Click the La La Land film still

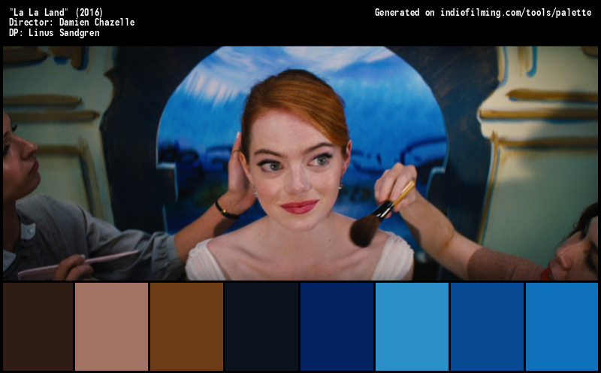click(x=300, y=163)
